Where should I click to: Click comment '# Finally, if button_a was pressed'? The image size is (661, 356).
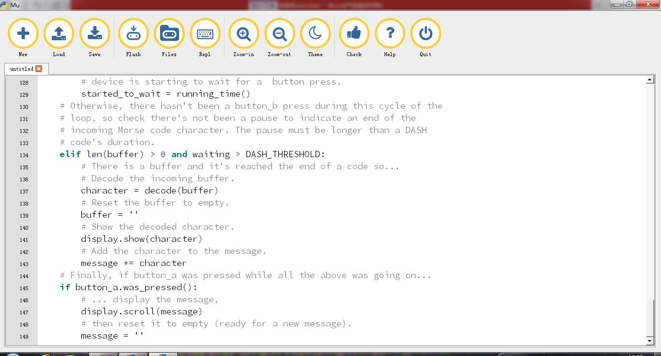pos(245,275)
